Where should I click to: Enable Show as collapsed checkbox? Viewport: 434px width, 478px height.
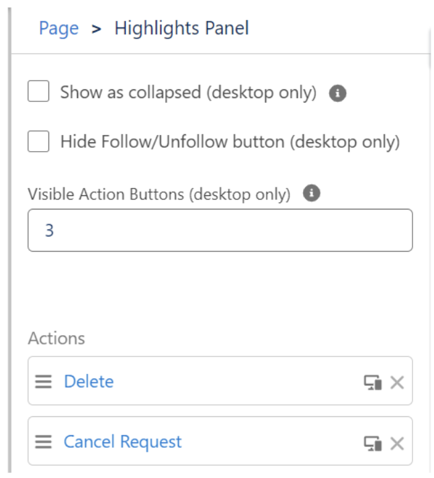pyautogui.click(x=38, y=91)
